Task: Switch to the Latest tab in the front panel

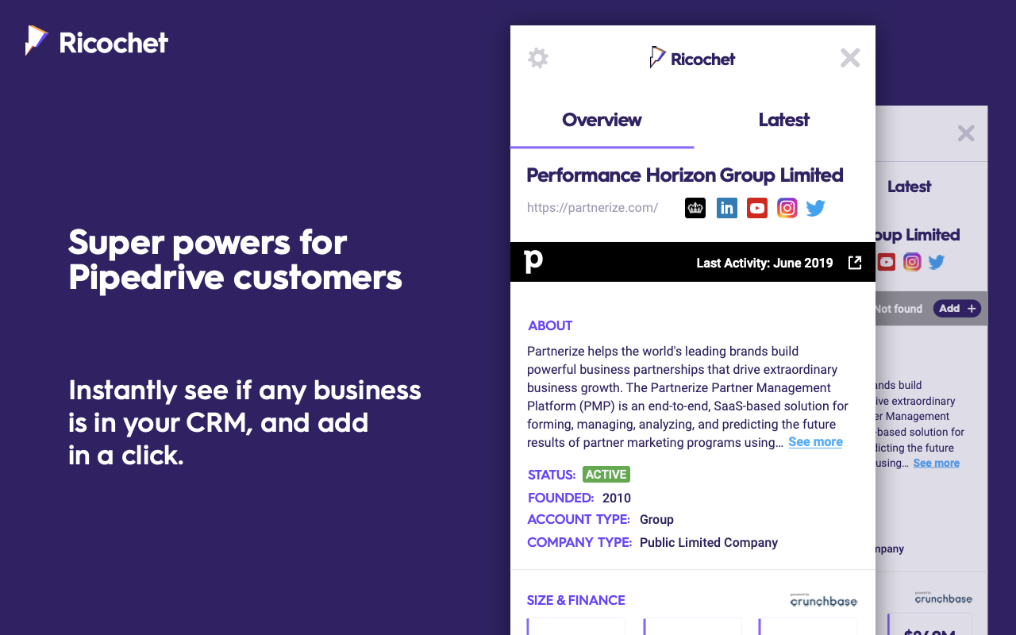Action: pos(783,120)
